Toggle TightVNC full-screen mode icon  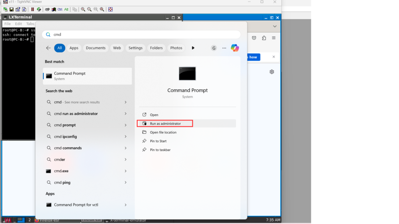coord(110,9)
